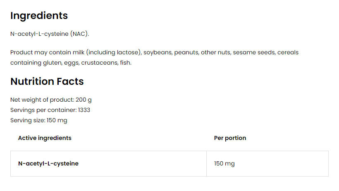Click the 'Servings per container: 1333' line
Image resolution: width=339 pixels, height=191 pixels.
coord(50,110)
